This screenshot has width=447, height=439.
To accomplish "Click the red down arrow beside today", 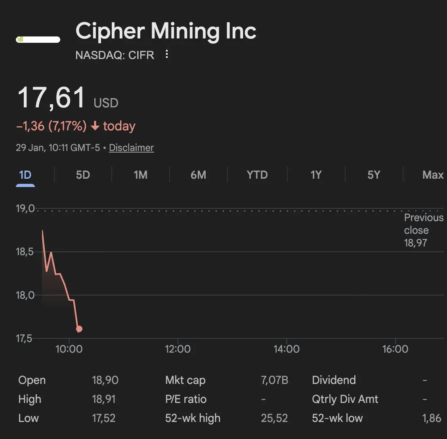I will (x=95, y=126).
